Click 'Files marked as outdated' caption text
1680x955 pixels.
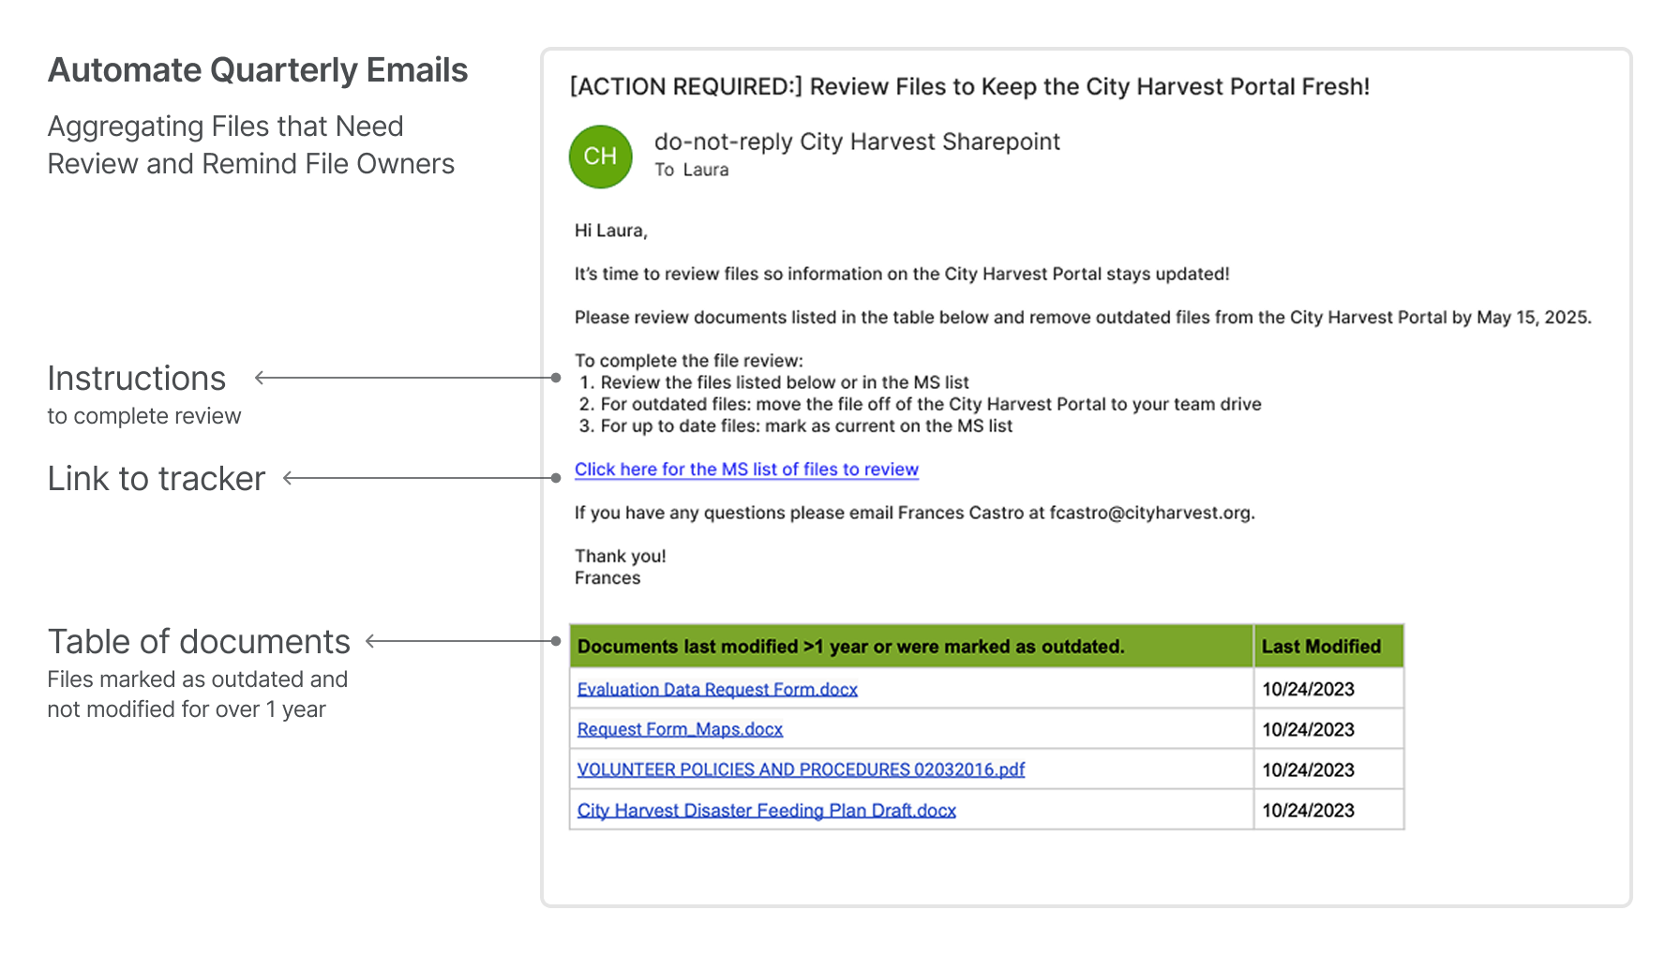(198, 694)
